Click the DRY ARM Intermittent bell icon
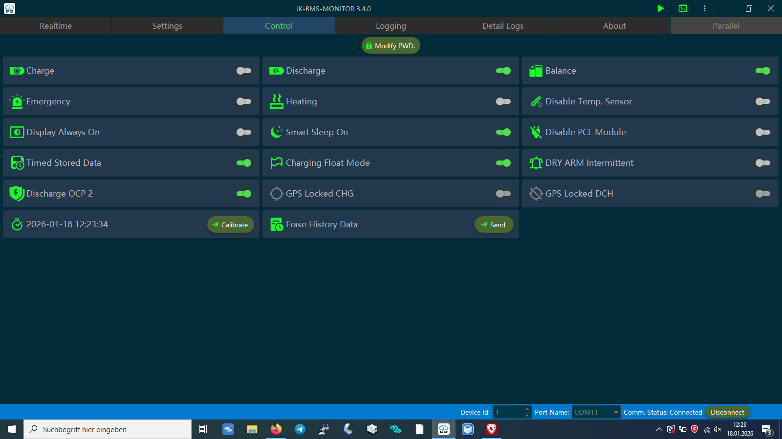This screenshot has height=439, width=782. click(536, 163)
